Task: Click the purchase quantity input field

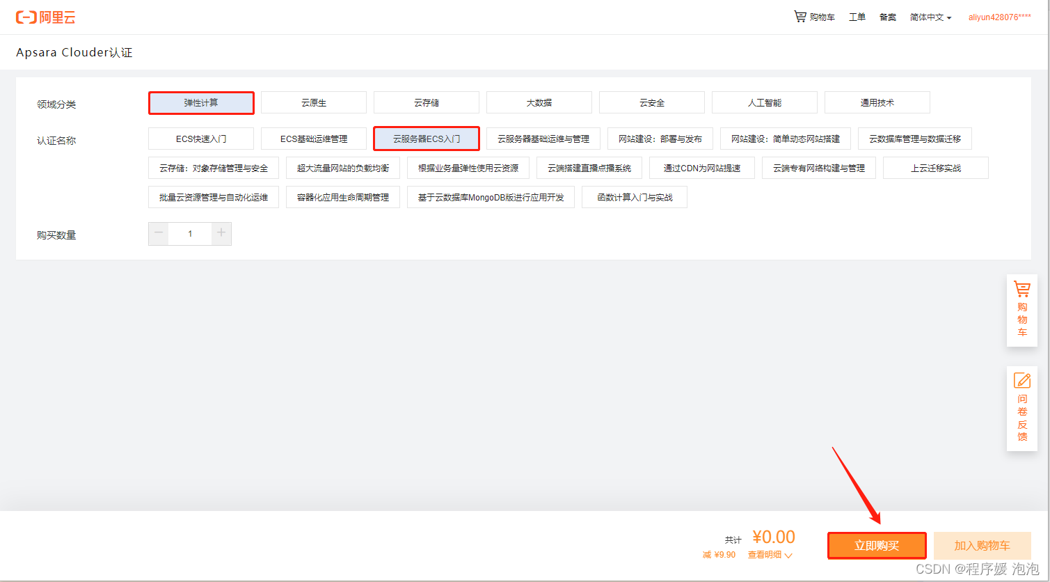Action: pos(190,234)
